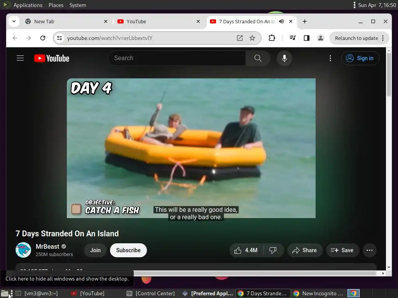
Task: Switch to New Incognito taskbar window
Action: point(319,293)
